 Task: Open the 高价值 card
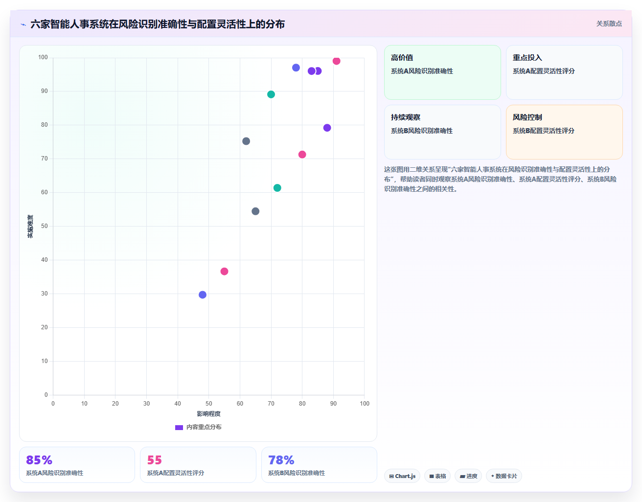tap(442, 72)
